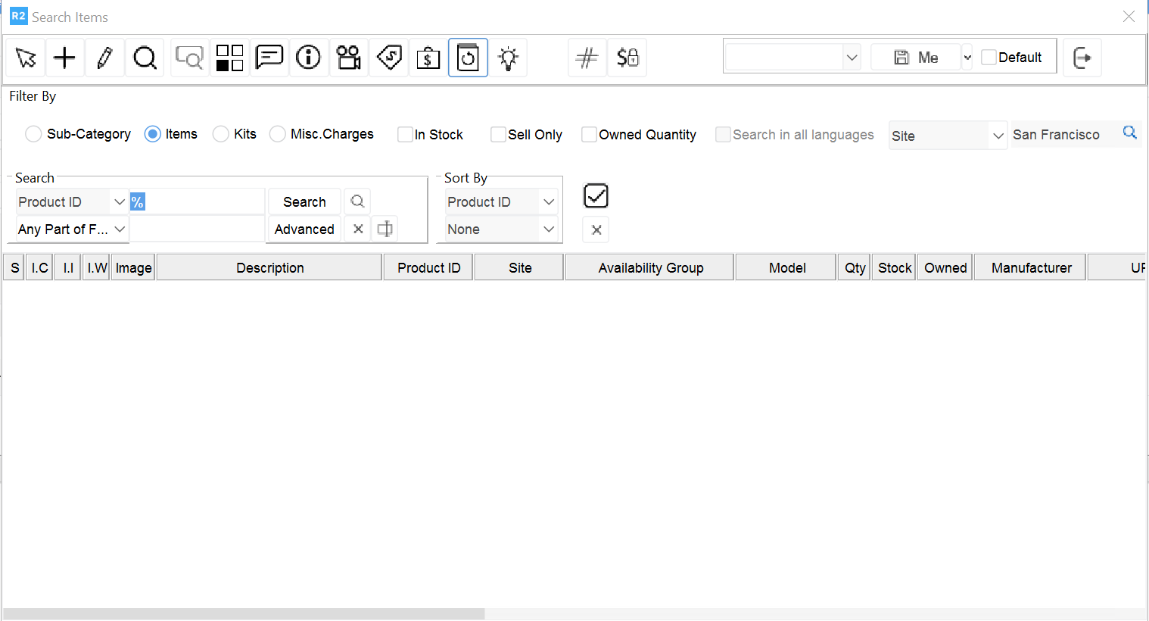Click the hash number sign icon

pyautogui.click(x=587, y=58)
